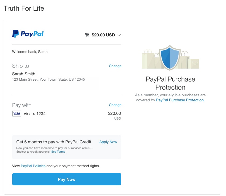Click the Sarah Smith shipping name
Viewport: 226px width, 196px height.
[24, 74]
